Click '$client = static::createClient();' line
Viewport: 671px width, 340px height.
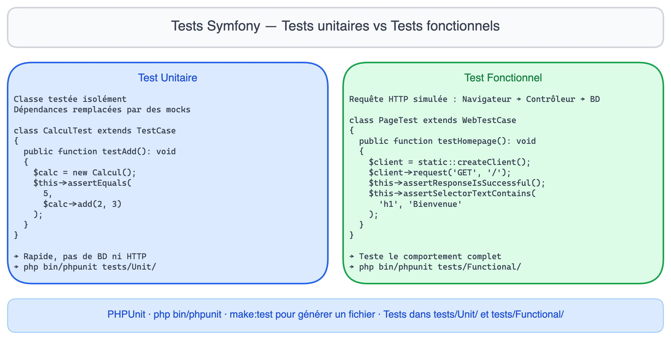(450, 162)
